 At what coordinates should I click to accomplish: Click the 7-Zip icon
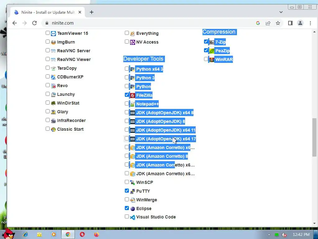tap(211, 42)
